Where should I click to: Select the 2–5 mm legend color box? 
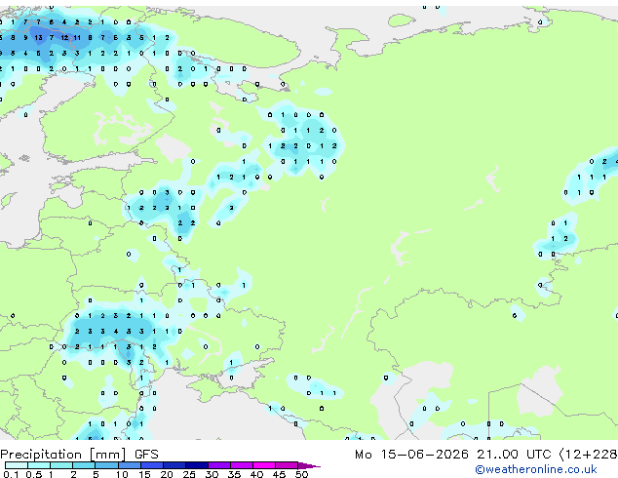point(84,465)
